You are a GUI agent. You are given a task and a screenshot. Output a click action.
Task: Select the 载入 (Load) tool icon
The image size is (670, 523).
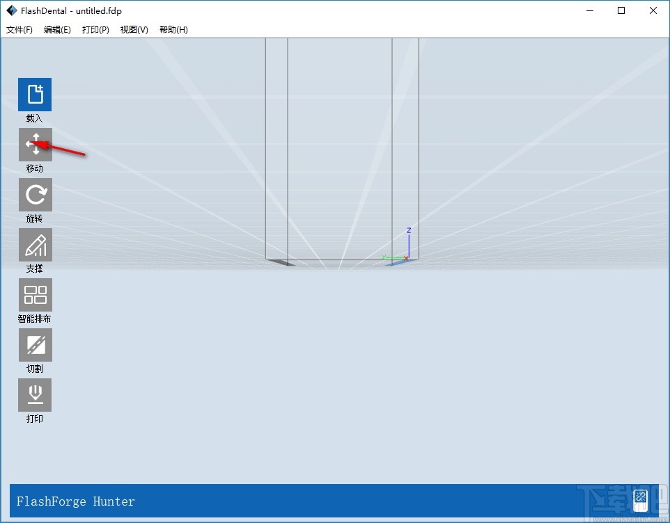35,95
